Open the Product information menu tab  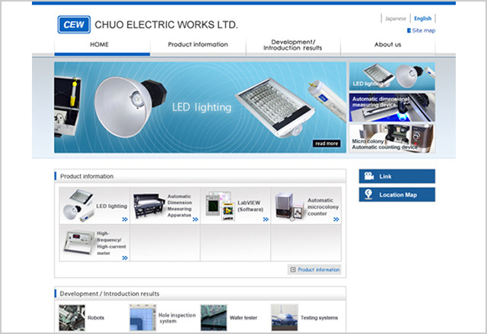click(197, 45)
